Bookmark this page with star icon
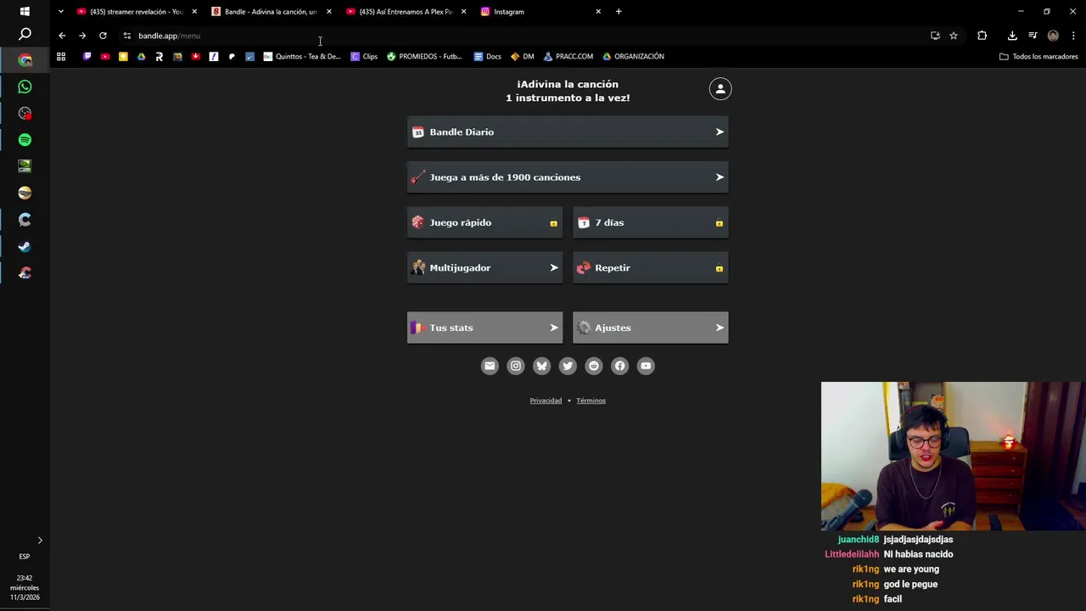The height and width of the screenshot is (611, 1086). pos(954,36)
